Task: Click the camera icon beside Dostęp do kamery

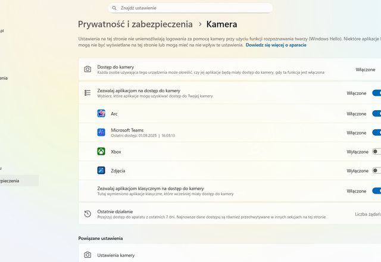Action: (x=88, y=70)
